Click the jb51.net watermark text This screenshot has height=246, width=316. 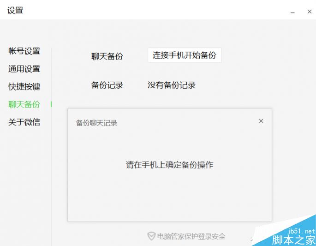pyautogui.click(x=301, y=231)
